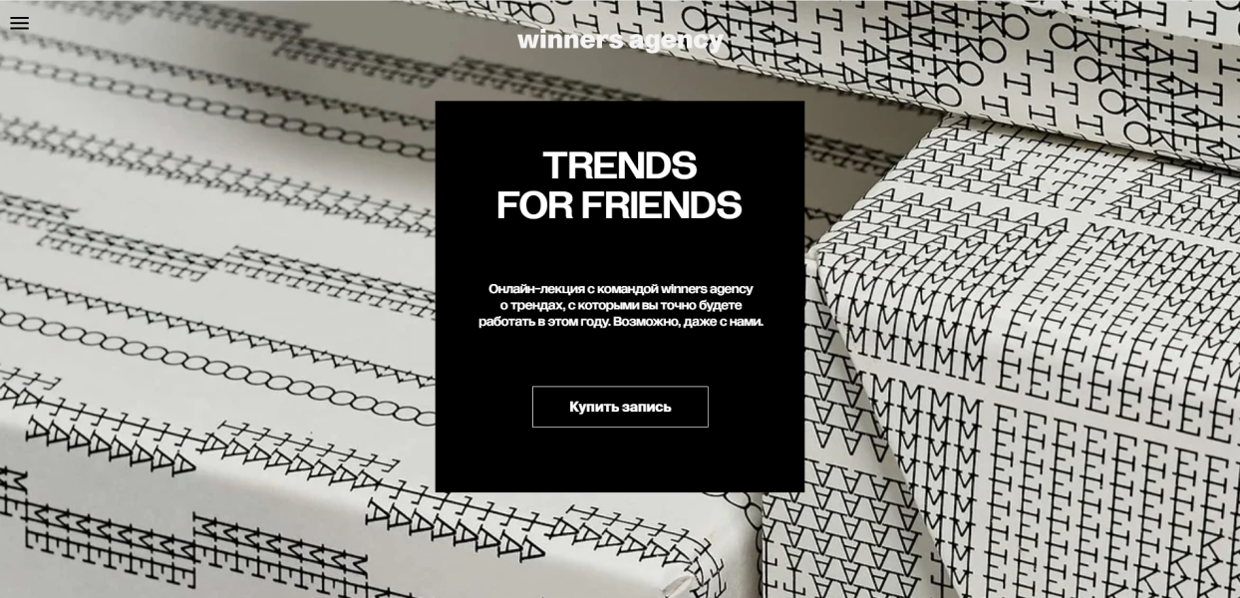The width and height of the screenshot is (1240, 598).
Task: Click the word запись on the button
Action: pos(646,407)
